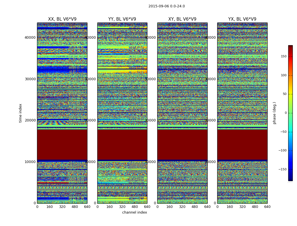
Task: Click the XX plot y-axis tick 30000
Action: click(30, 79)
